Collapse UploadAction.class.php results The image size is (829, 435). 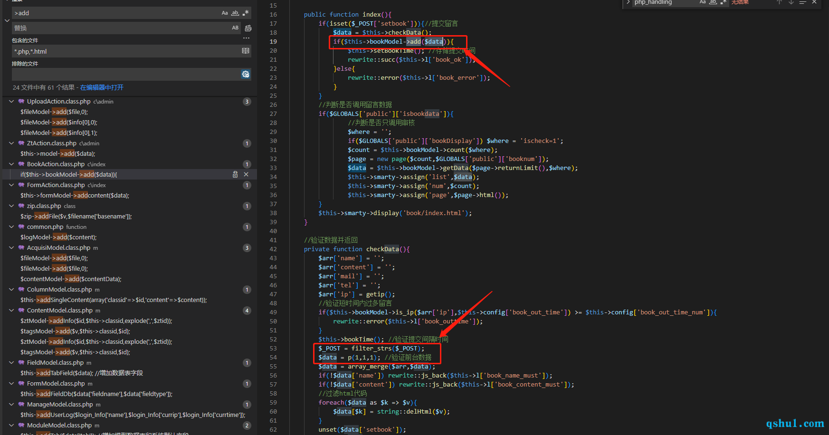pyautogui.click(x=11, y=102)
